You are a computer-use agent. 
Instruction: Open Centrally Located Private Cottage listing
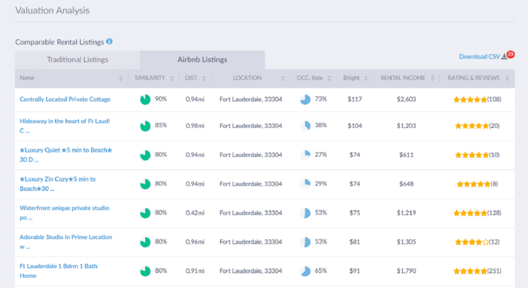click(65, 100)
